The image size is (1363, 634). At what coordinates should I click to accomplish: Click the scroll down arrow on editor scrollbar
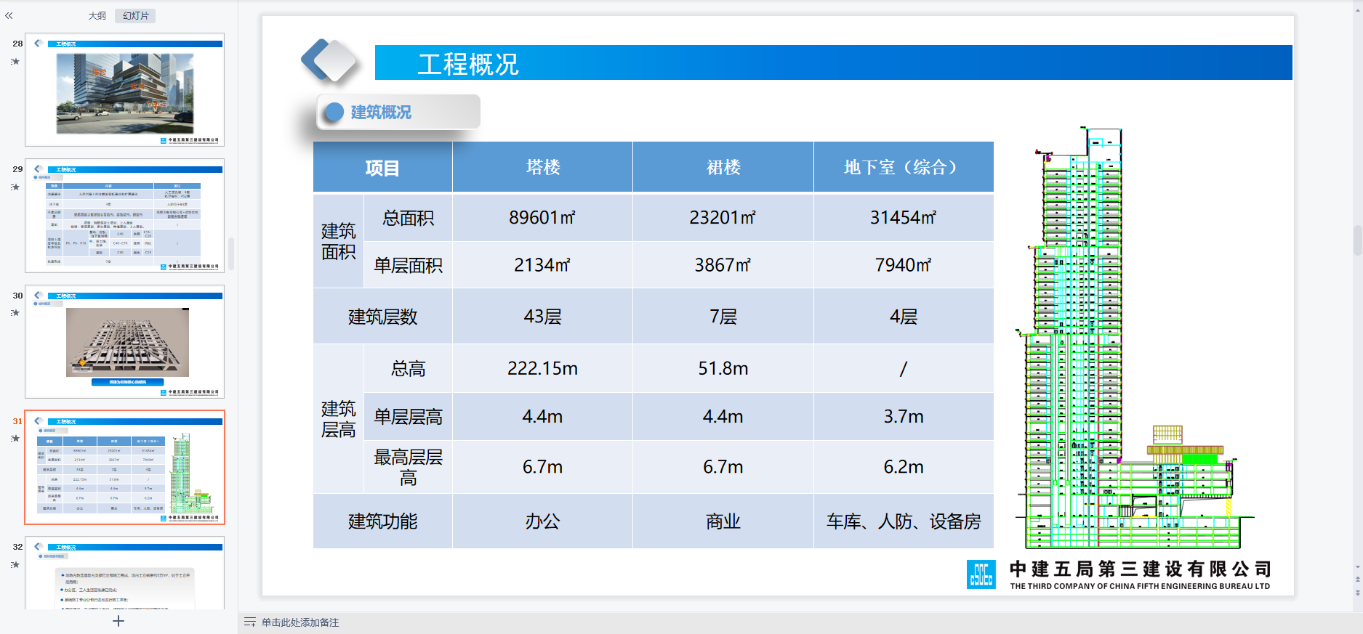coord(1357,567)
